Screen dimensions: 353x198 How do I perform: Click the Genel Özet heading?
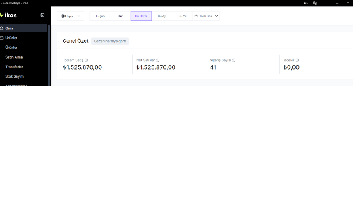coord(75,41)
